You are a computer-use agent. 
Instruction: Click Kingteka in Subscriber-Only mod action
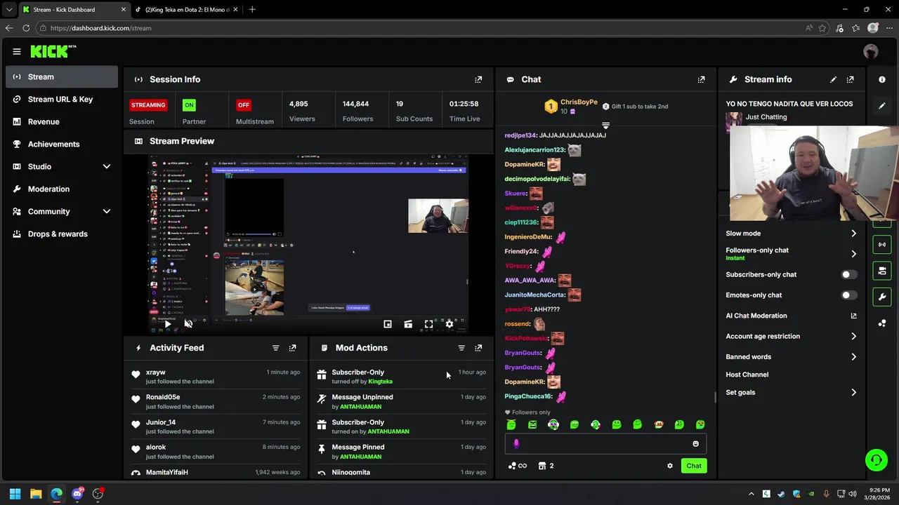coord(381,382)
